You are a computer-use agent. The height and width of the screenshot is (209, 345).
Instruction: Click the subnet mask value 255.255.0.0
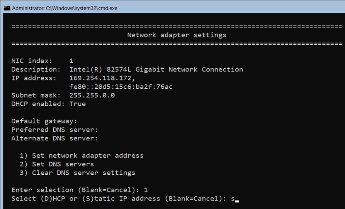click(92, 95)
